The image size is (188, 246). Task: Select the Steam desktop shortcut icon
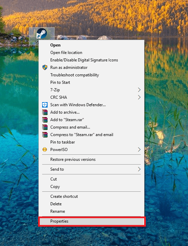(42, 34)
